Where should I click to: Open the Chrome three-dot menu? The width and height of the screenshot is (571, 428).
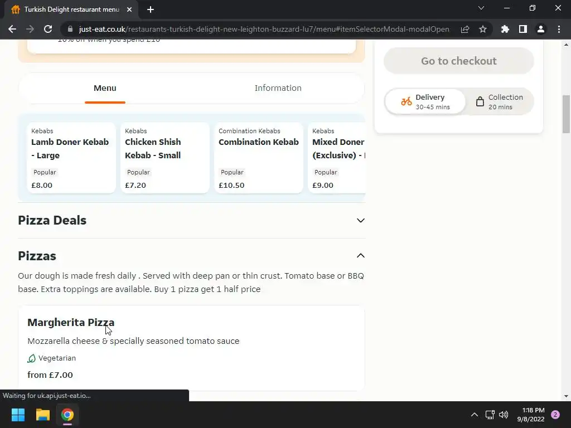coord(559,29)
